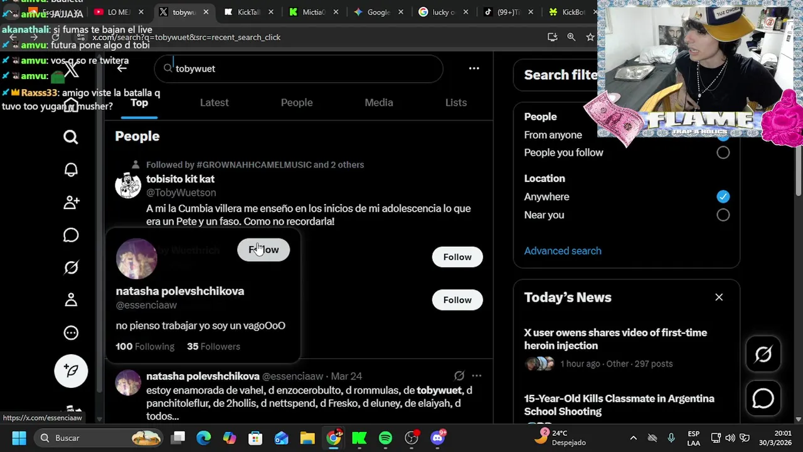The height and width of the screenshot is (452, 803).
Task: Open Profile icon in X sidebar
Action: point(71,300)
